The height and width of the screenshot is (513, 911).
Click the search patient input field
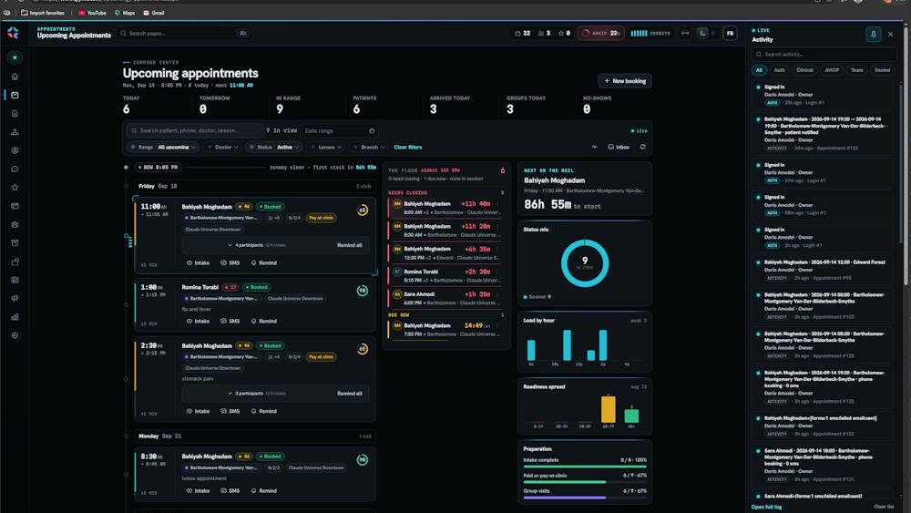click(x=195, y=130)
